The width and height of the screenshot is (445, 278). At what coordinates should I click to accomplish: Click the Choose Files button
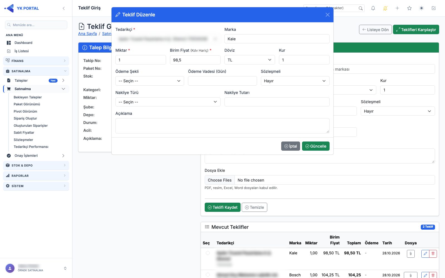click(x=220, y=180)
